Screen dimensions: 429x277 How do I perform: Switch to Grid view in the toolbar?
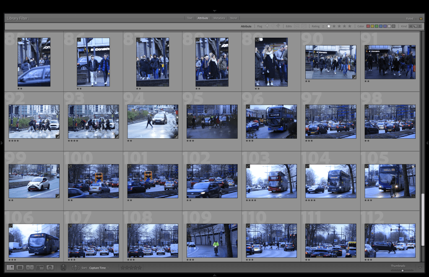pos(10,267)
